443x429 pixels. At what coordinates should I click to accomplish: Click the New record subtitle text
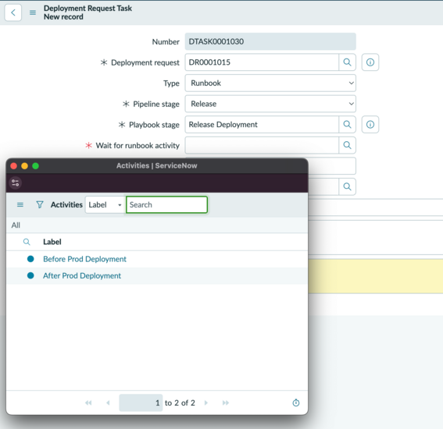click(63, 17)
